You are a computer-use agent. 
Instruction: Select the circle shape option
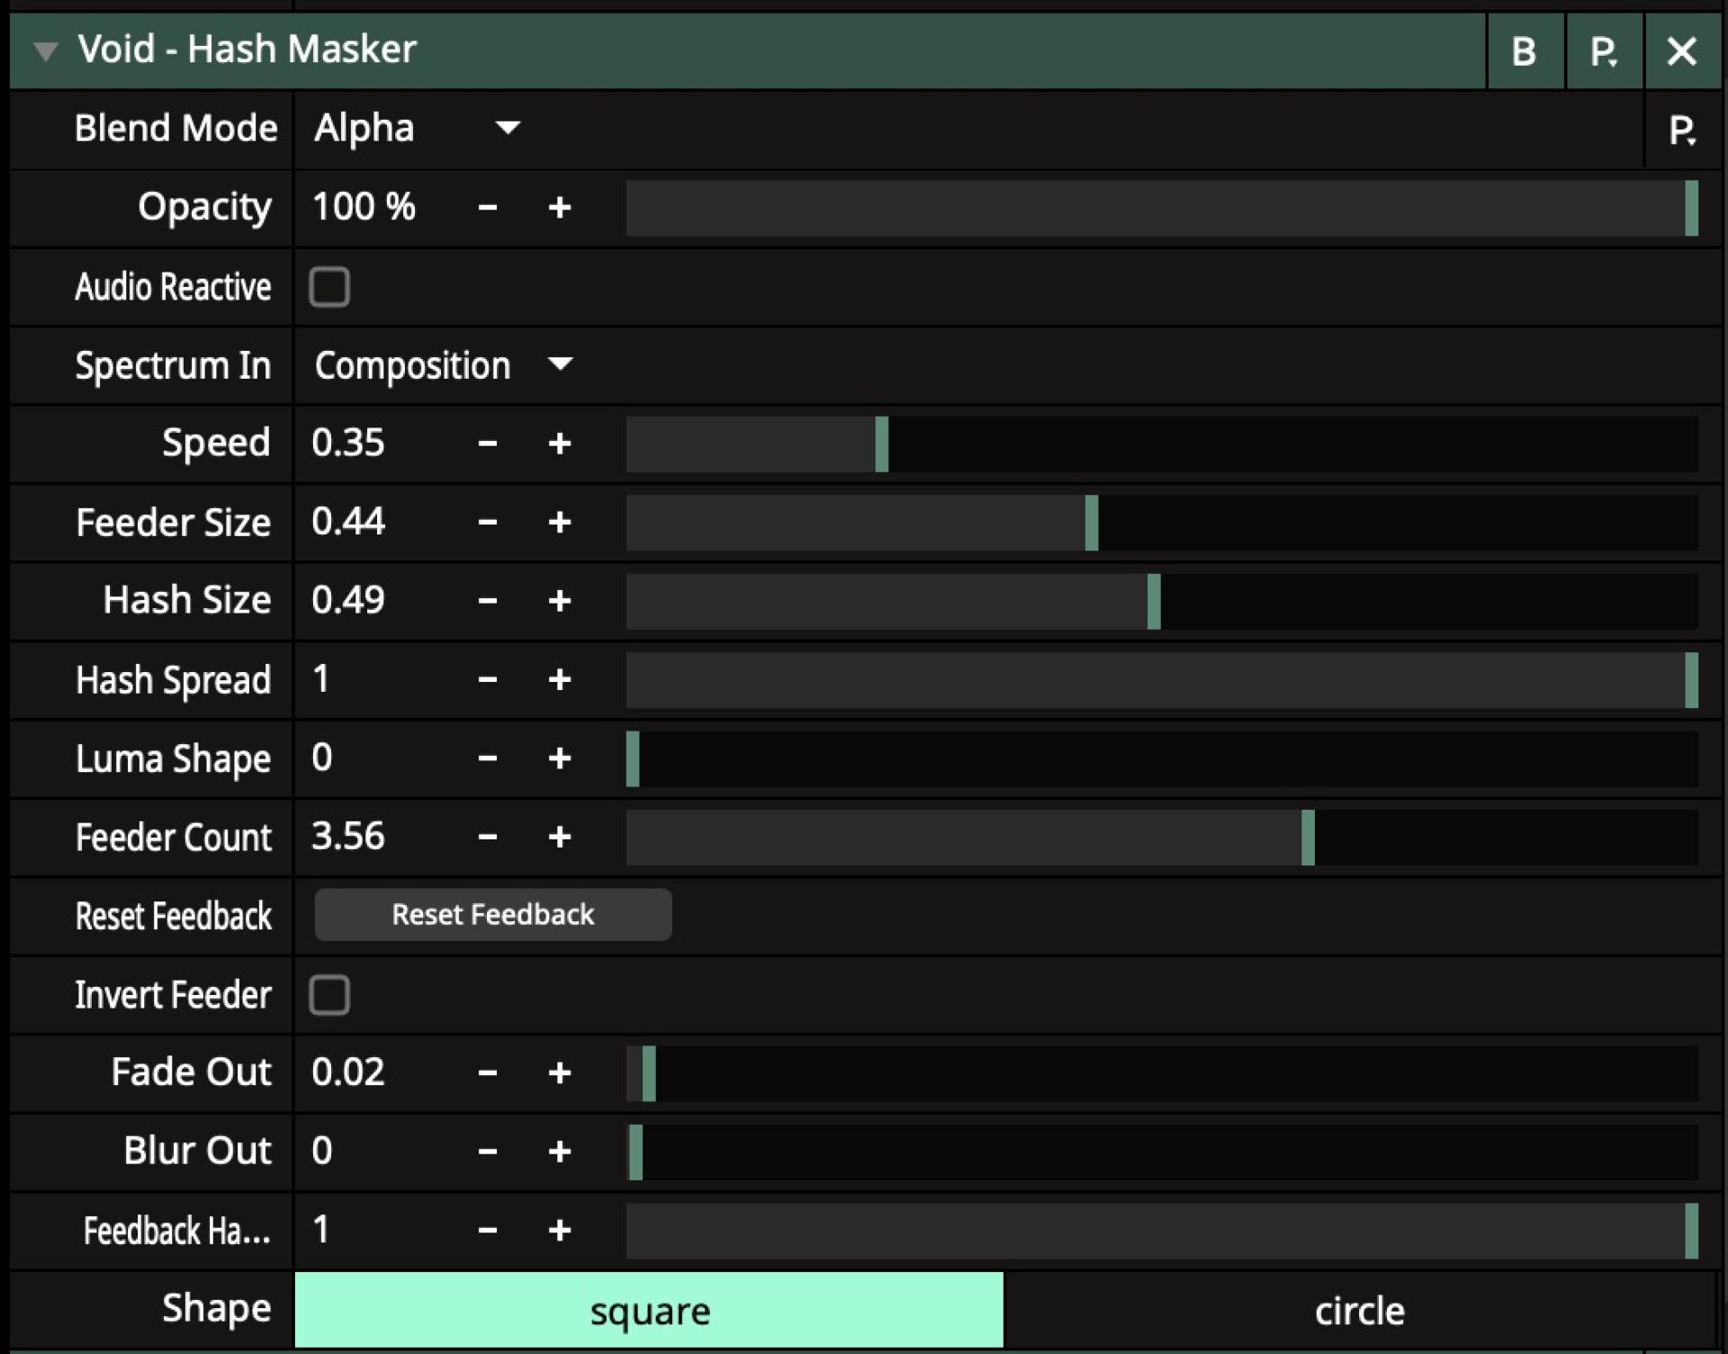point(1359,1311)
